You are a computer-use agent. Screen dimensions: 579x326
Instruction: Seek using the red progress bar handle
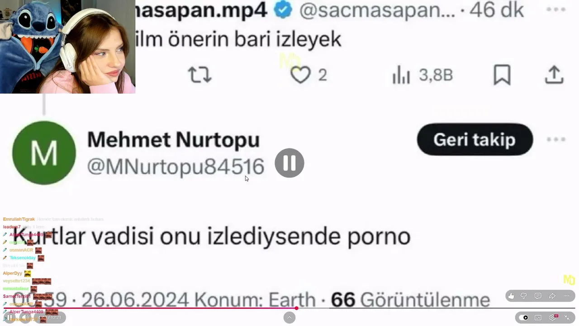tap(296, 308)
